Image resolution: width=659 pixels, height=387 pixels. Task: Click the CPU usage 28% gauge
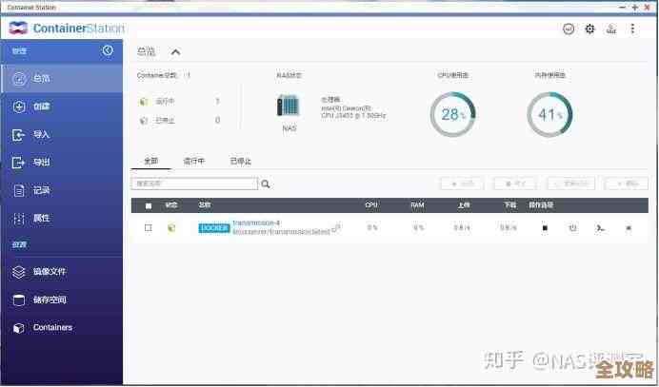[452, 114]
